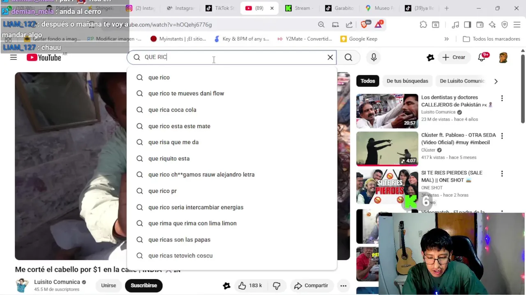The height and width of the screenshot is (295, 526).
Task: Choose suggestion 'que rico te mueves dani flow'
Action: click(x=232, y=93)
